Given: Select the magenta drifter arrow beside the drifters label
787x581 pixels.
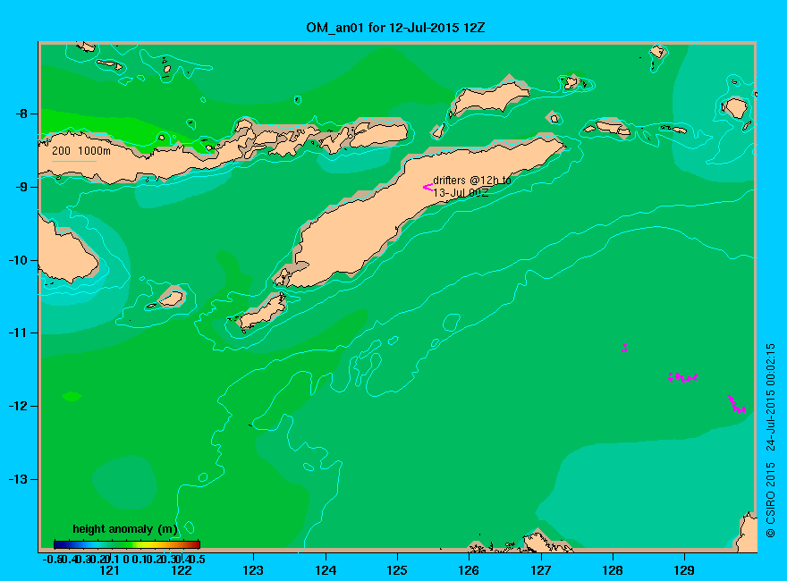Looking at the screenshot, I should click(427, 187).
